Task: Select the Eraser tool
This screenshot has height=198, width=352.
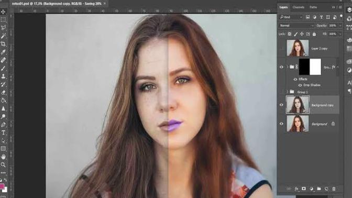Action: coord(3,92)
